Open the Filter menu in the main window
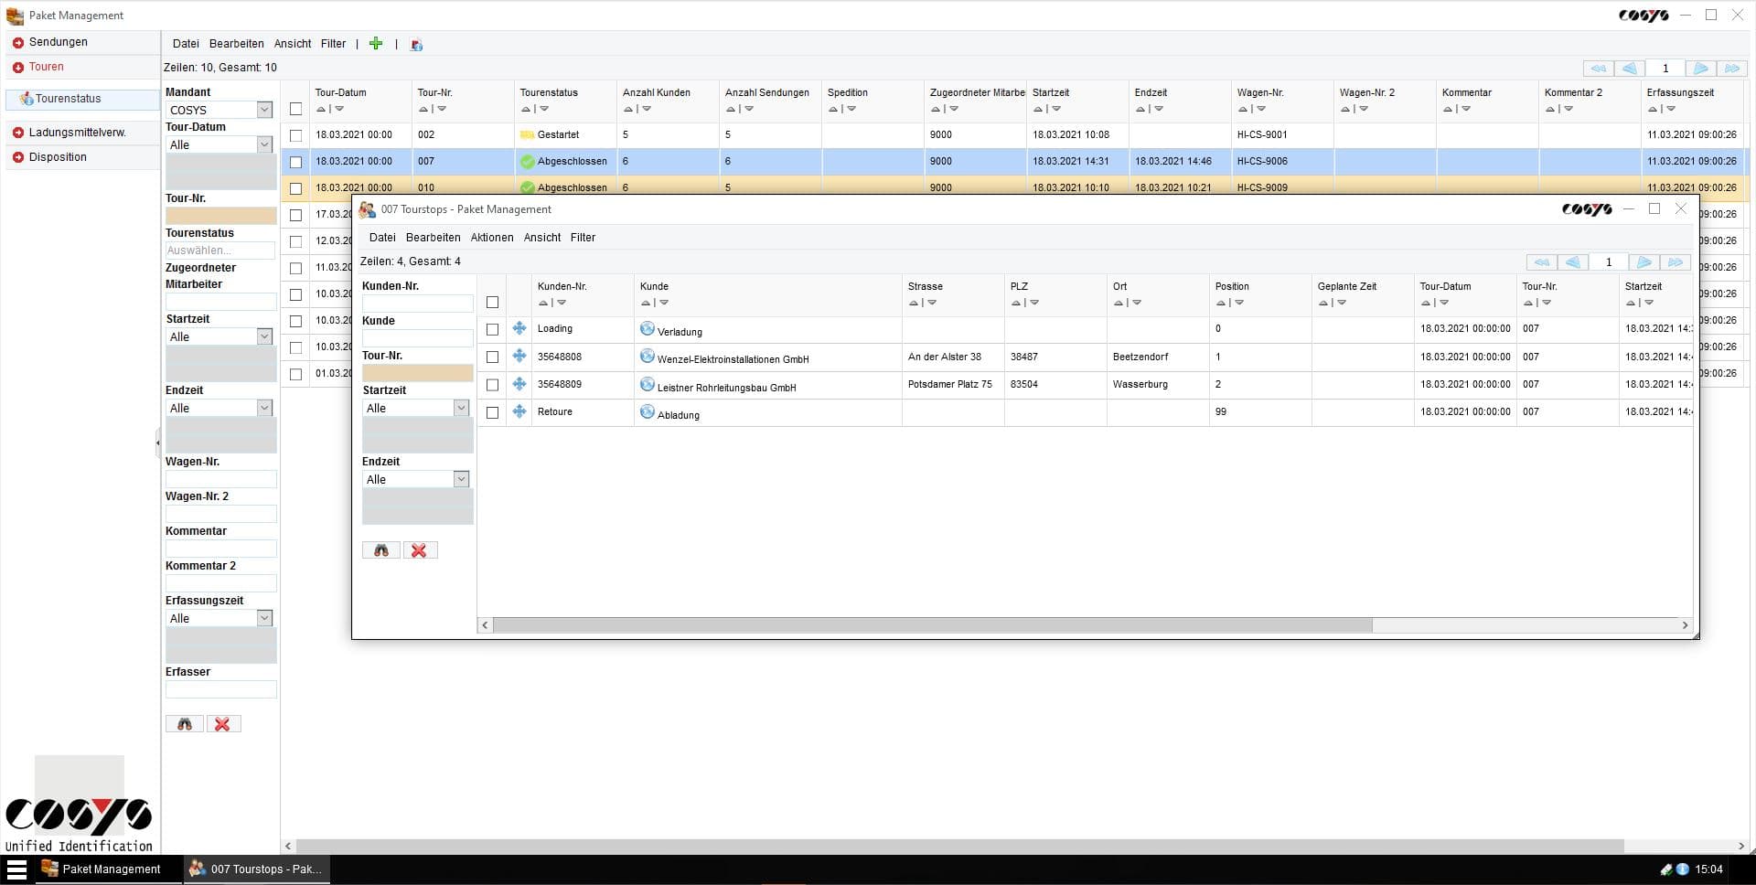This screenshot has height=885, width=1756. point(333,43)
